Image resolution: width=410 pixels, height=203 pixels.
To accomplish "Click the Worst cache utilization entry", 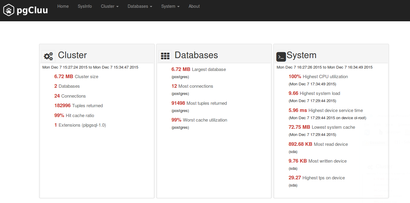I will click(x=199, y=120).
